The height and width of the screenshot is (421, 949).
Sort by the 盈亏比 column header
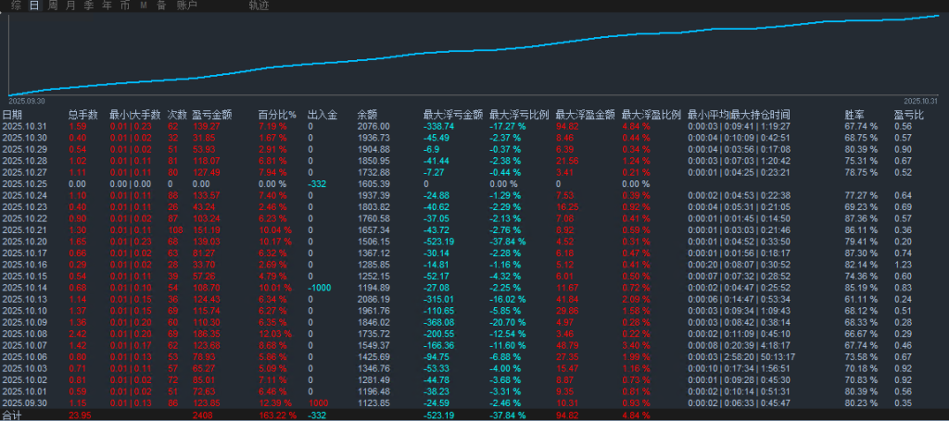tap(909, 115)
